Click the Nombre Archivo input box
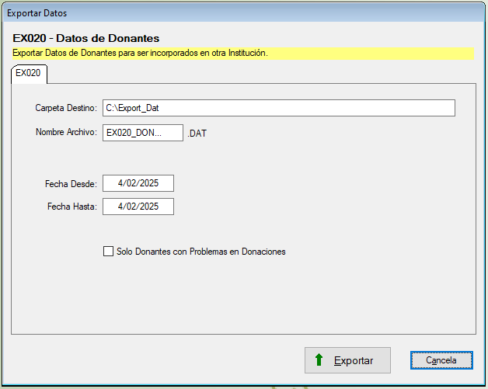This screenshot has height=389, width=488. [142, 133]
